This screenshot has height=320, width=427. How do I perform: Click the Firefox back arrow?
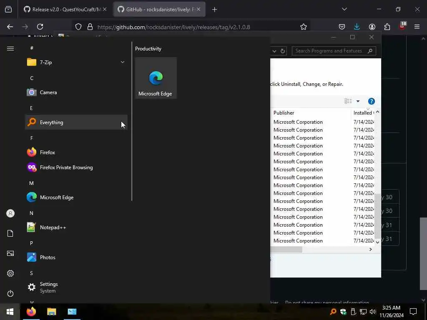pyautogui.click(x=10, y=27)
